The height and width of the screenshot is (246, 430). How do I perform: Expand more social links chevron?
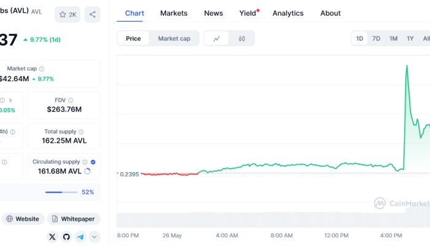[95, 237]
